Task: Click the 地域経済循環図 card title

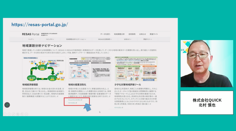Action: 30,85
